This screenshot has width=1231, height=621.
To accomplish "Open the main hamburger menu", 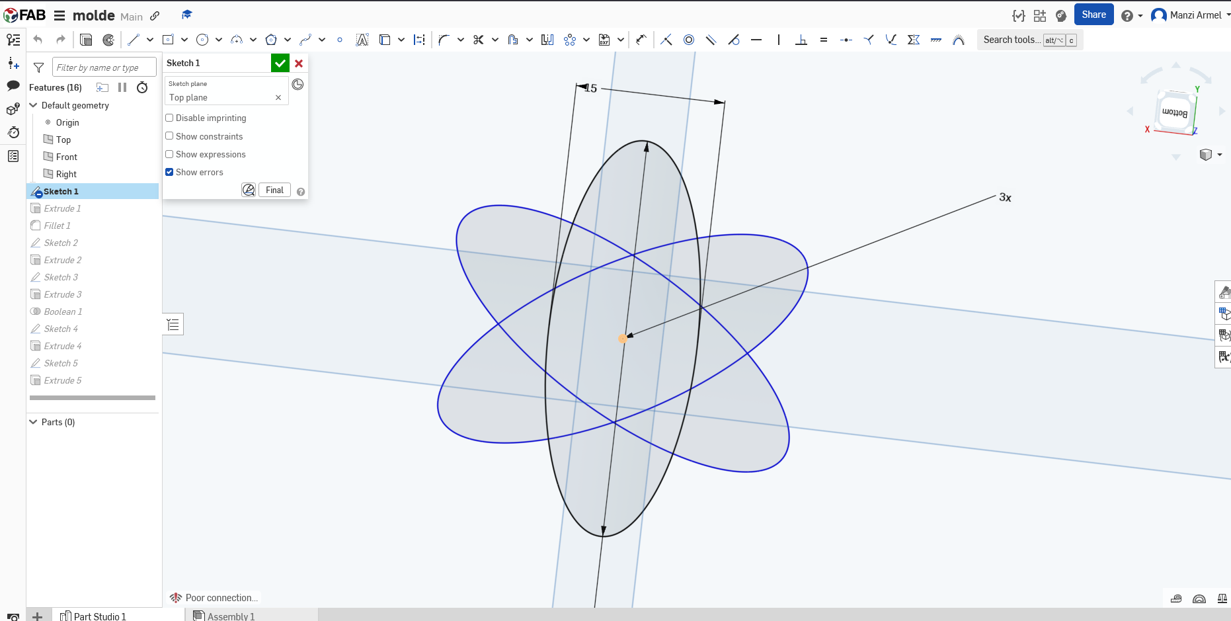I will [60, 15].
